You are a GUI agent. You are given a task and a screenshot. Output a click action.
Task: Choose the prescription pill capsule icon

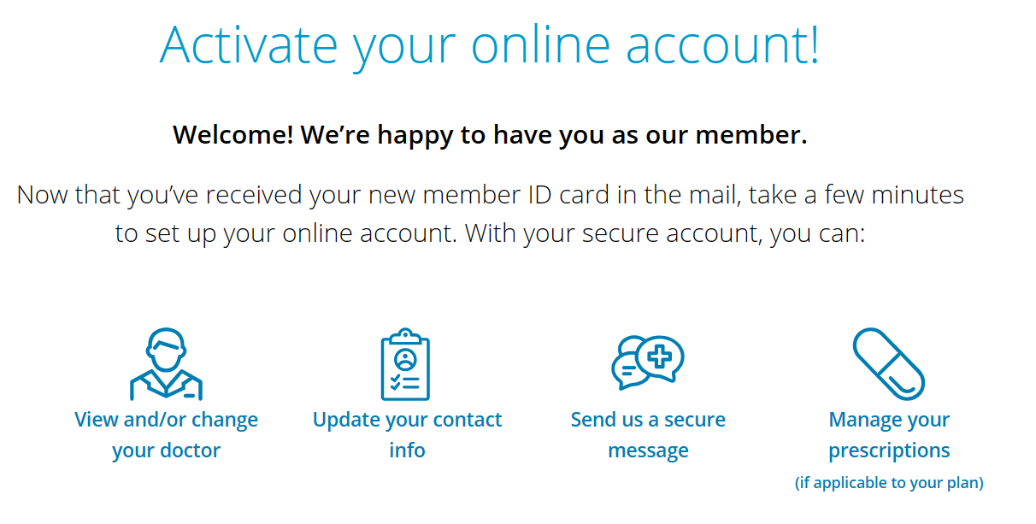pyautogui.click(x=889, y=364)
